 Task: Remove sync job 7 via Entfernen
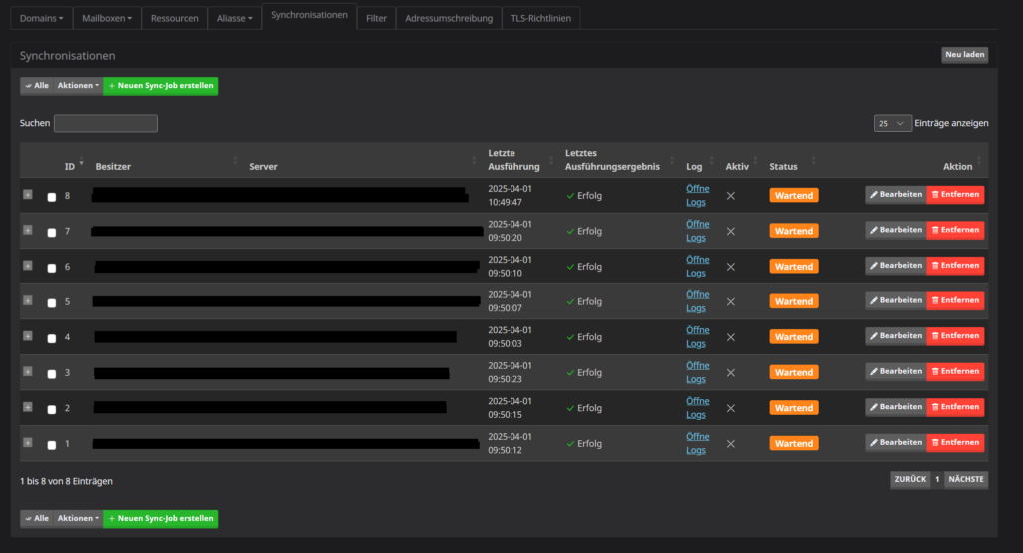pyautogui.click(x=955, y=230)
